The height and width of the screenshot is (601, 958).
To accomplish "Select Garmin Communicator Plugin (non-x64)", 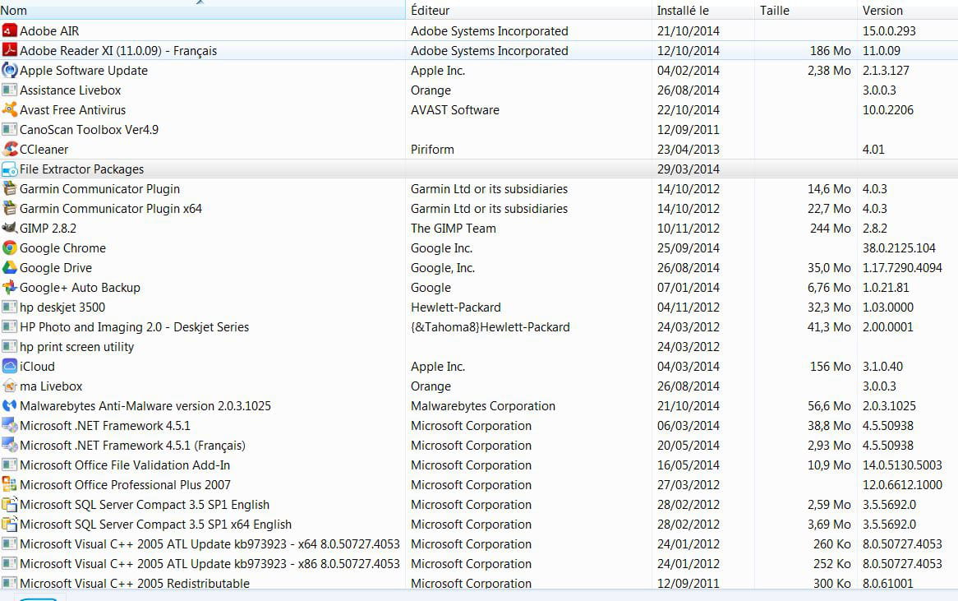I will [99, 189].
